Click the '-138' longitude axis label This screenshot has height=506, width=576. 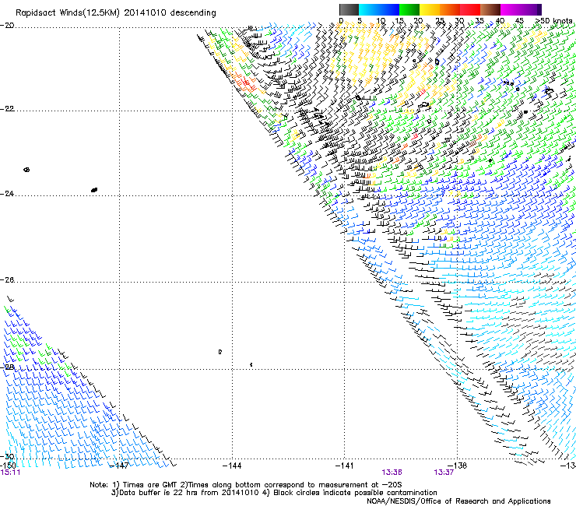[458, 466]
